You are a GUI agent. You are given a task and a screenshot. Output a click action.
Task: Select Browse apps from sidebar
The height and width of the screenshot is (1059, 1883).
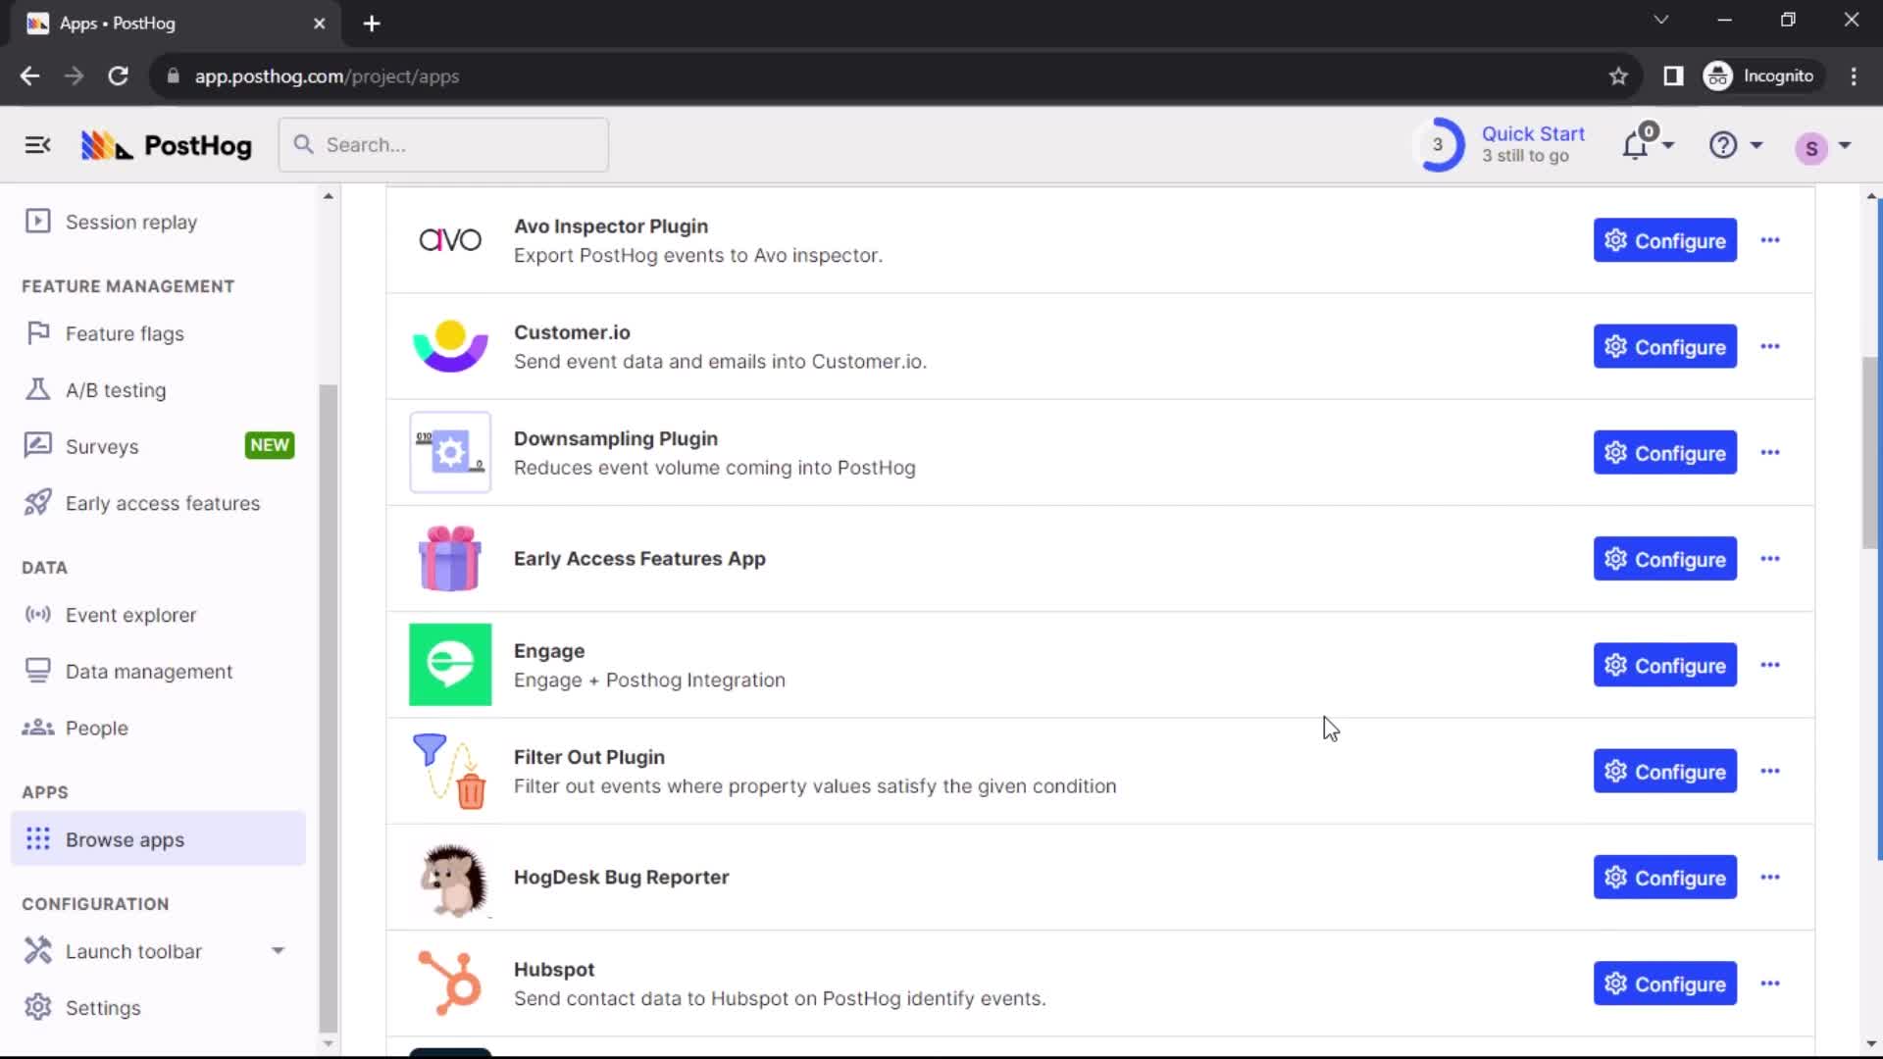click(x=126, y=839)
